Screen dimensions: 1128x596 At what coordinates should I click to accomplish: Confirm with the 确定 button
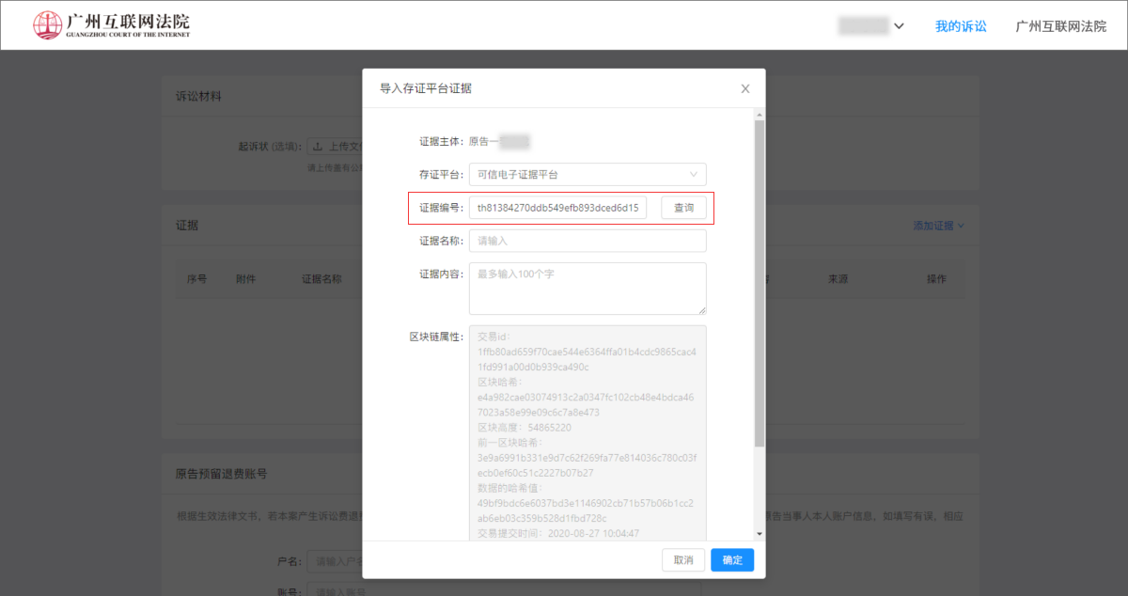732,560
